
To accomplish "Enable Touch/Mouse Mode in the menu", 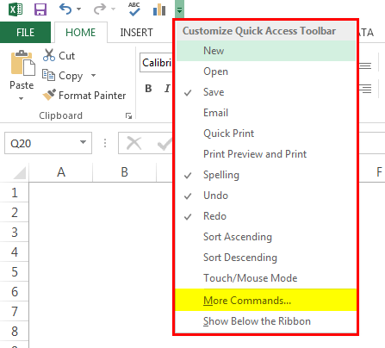I will click(x=266, y=278).
